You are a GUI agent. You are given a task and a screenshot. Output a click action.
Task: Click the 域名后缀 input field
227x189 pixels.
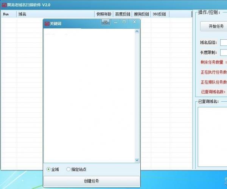click(x=224, y=43)
